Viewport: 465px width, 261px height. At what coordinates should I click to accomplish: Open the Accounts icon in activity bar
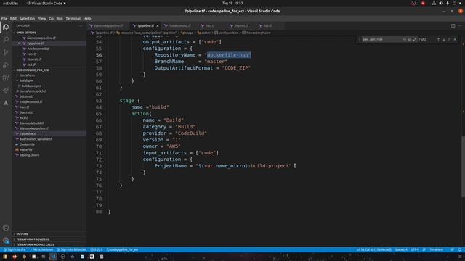pyautogui.click(x=6, y=228)
